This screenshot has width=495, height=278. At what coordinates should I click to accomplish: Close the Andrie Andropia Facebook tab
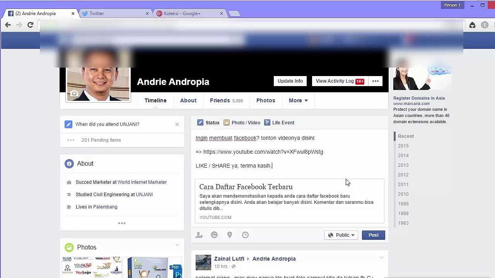pyautogui.click(x=73, y=14)
